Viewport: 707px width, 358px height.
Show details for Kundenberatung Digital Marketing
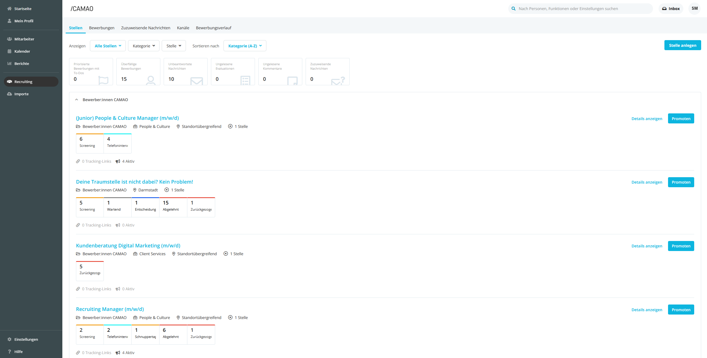pyautogui.click(x=647, y=246)
